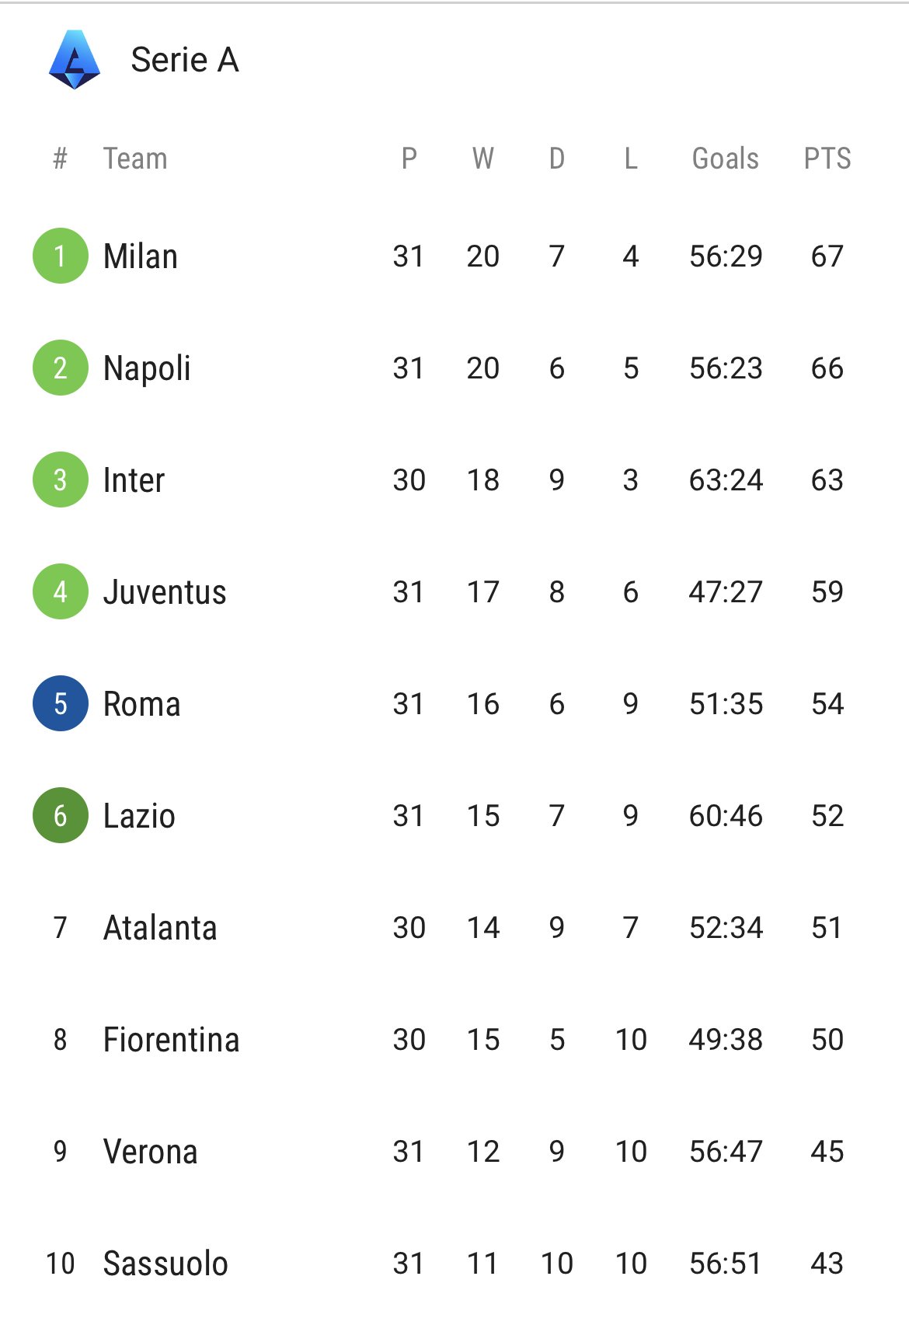The height and width of the screenshot is (1325, 909).
Task: Click the Serie A league logo
Action: pos(75,60)
